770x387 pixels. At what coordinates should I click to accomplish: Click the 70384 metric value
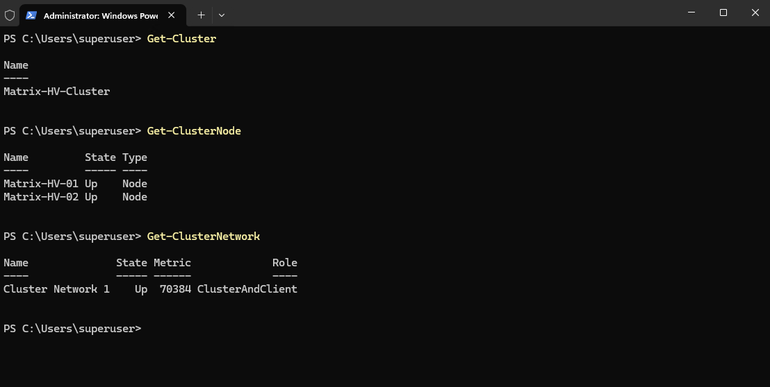(x=175, y=289)
